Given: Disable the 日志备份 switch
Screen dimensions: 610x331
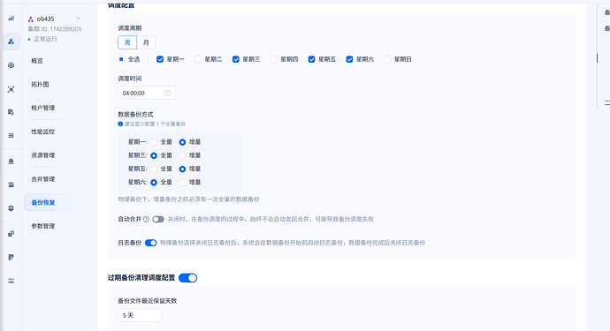Looking at the screenshot, I should (x=150, y=243).
